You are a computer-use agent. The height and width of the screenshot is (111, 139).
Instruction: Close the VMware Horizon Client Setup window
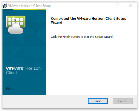pyautogui.click(x=131, y=6)
